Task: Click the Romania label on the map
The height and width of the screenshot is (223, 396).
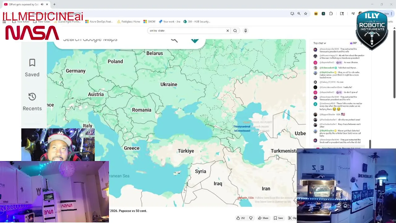Action: click(142, 110)
